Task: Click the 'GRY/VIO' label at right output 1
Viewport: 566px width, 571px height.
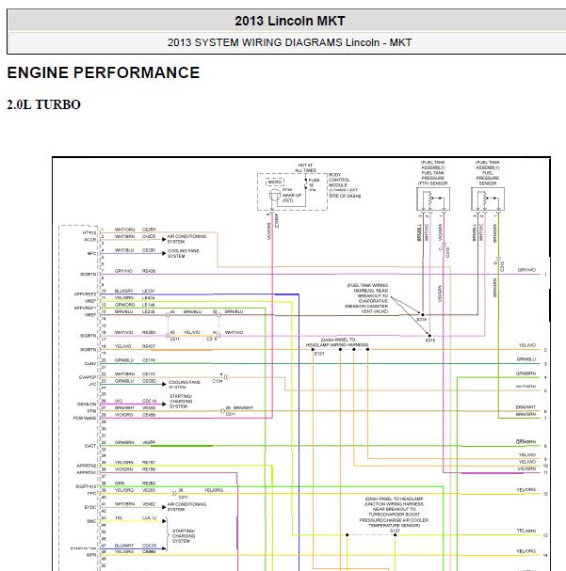Action: [x=526, y=270]
